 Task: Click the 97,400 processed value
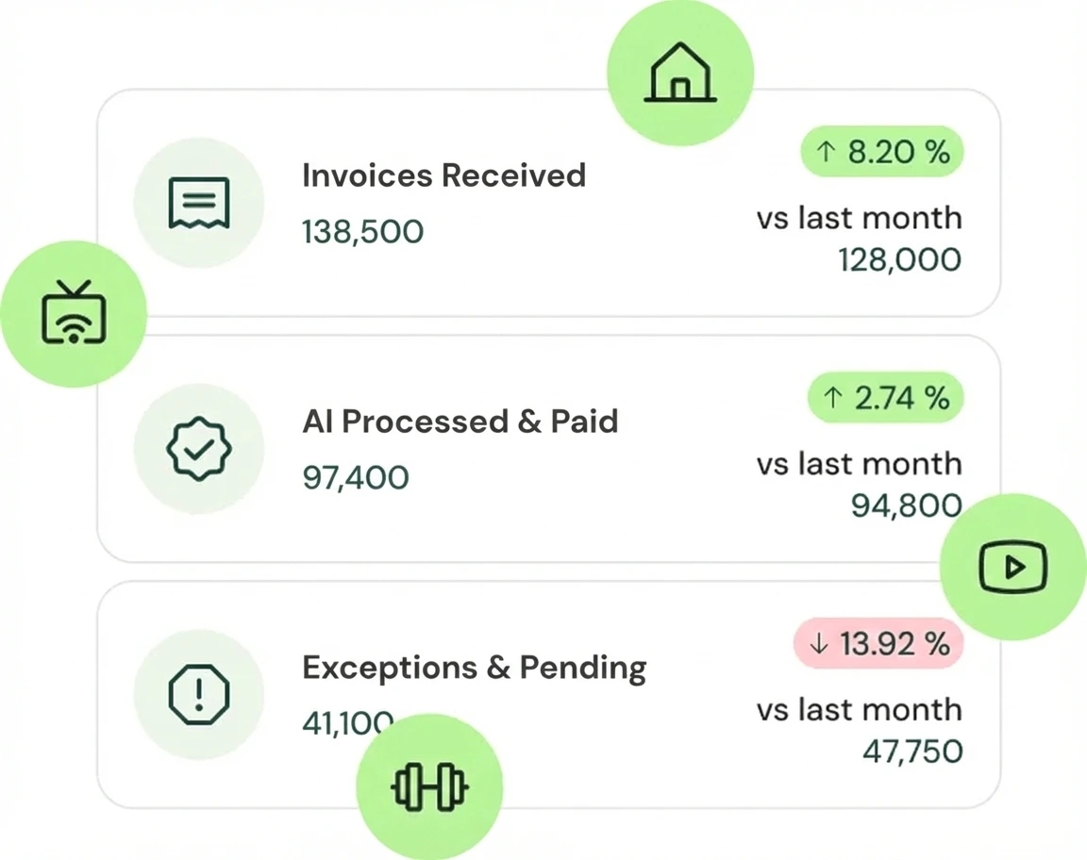pos(356,478)
